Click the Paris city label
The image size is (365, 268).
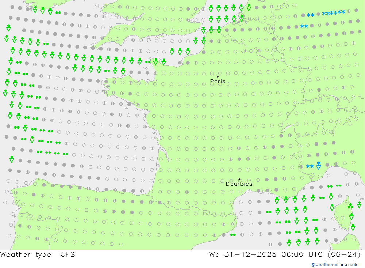pos(218,81)
